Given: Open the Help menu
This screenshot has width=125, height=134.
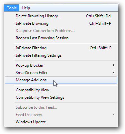Looking at the screenshot, I should 26,8.
